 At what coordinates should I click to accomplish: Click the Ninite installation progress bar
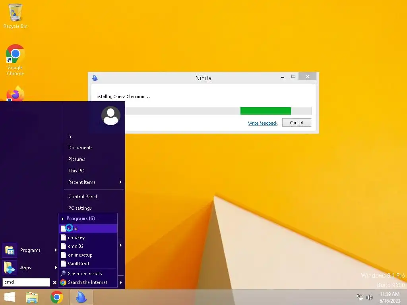click(x=218, y=111)
